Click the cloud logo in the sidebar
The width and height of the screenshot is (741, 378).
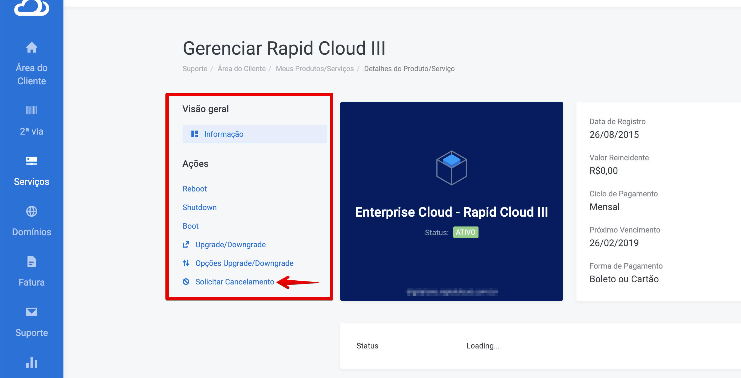click(31, 7)
